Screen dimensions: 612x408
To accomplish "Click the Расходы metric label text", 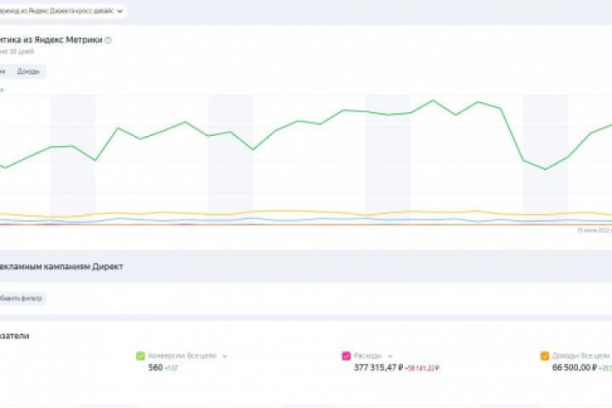I will pyautogui.click(x=369, y=356).
